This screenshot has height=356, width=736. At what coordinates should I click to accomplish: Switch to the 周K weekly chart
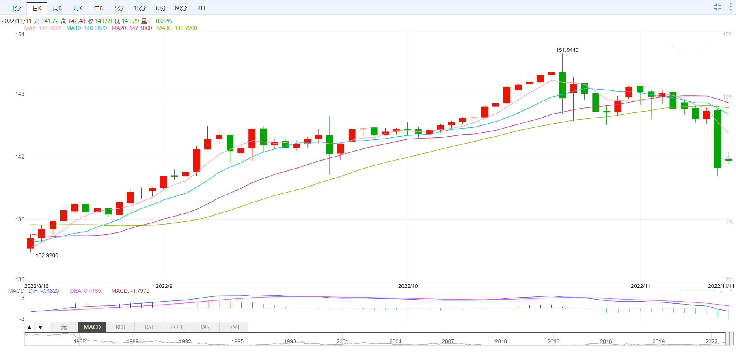coord(58,8)
